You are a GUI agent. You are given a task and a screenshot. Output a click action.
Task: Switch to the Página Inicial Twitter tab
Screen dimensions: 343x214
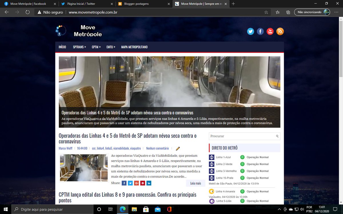(87, 4)
